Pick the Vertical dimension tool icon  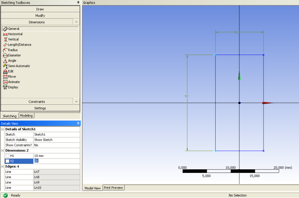click(5, 39)
